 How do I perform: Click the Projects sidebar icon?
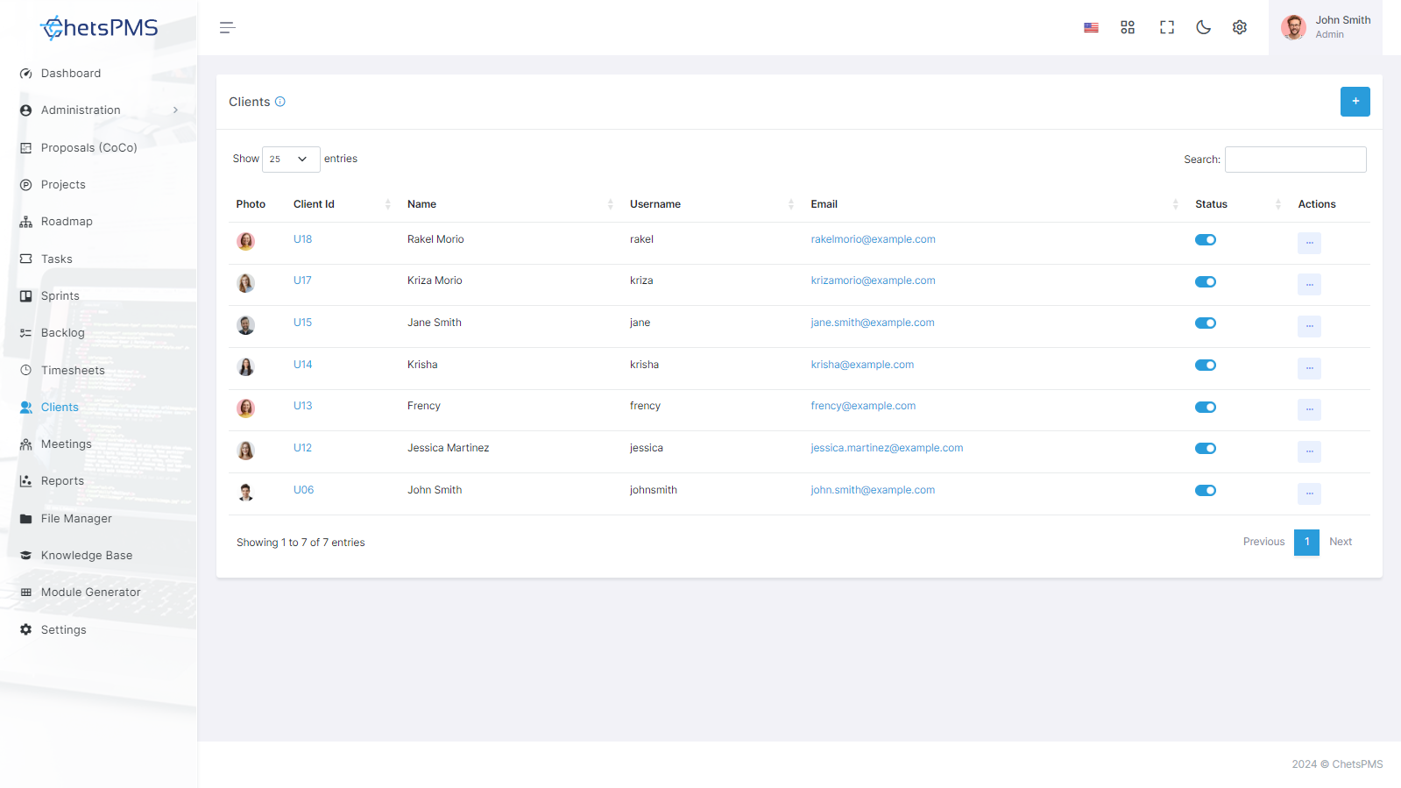(x=25, y=185)
